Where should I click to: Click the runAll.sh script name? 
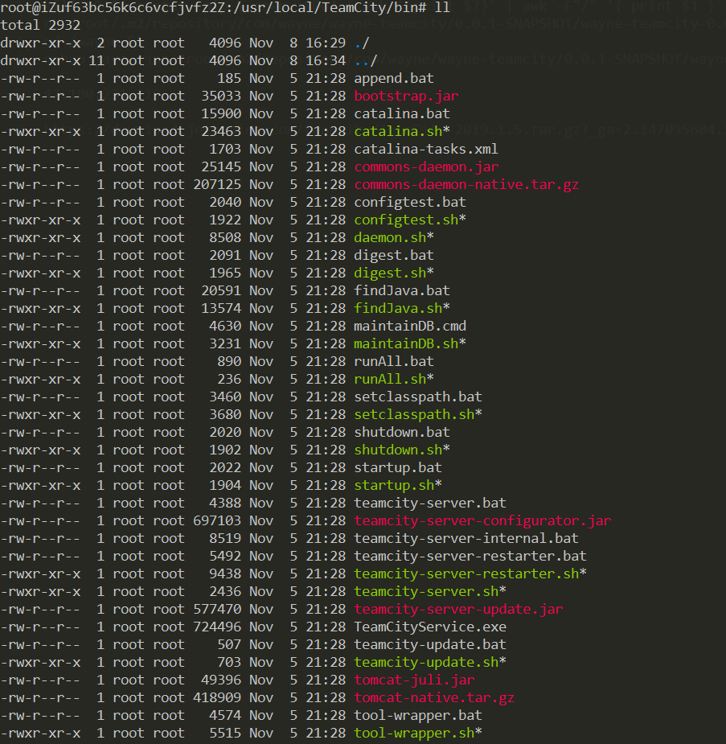(x=390, y=380)
